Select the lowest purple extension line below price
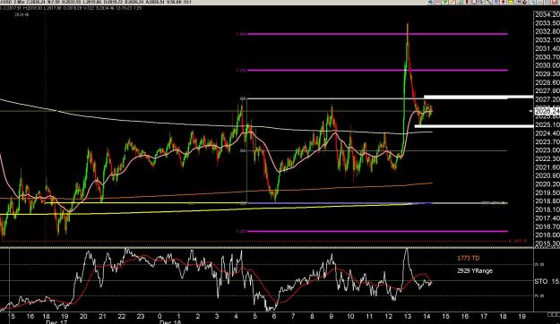 tap(377, 231)
